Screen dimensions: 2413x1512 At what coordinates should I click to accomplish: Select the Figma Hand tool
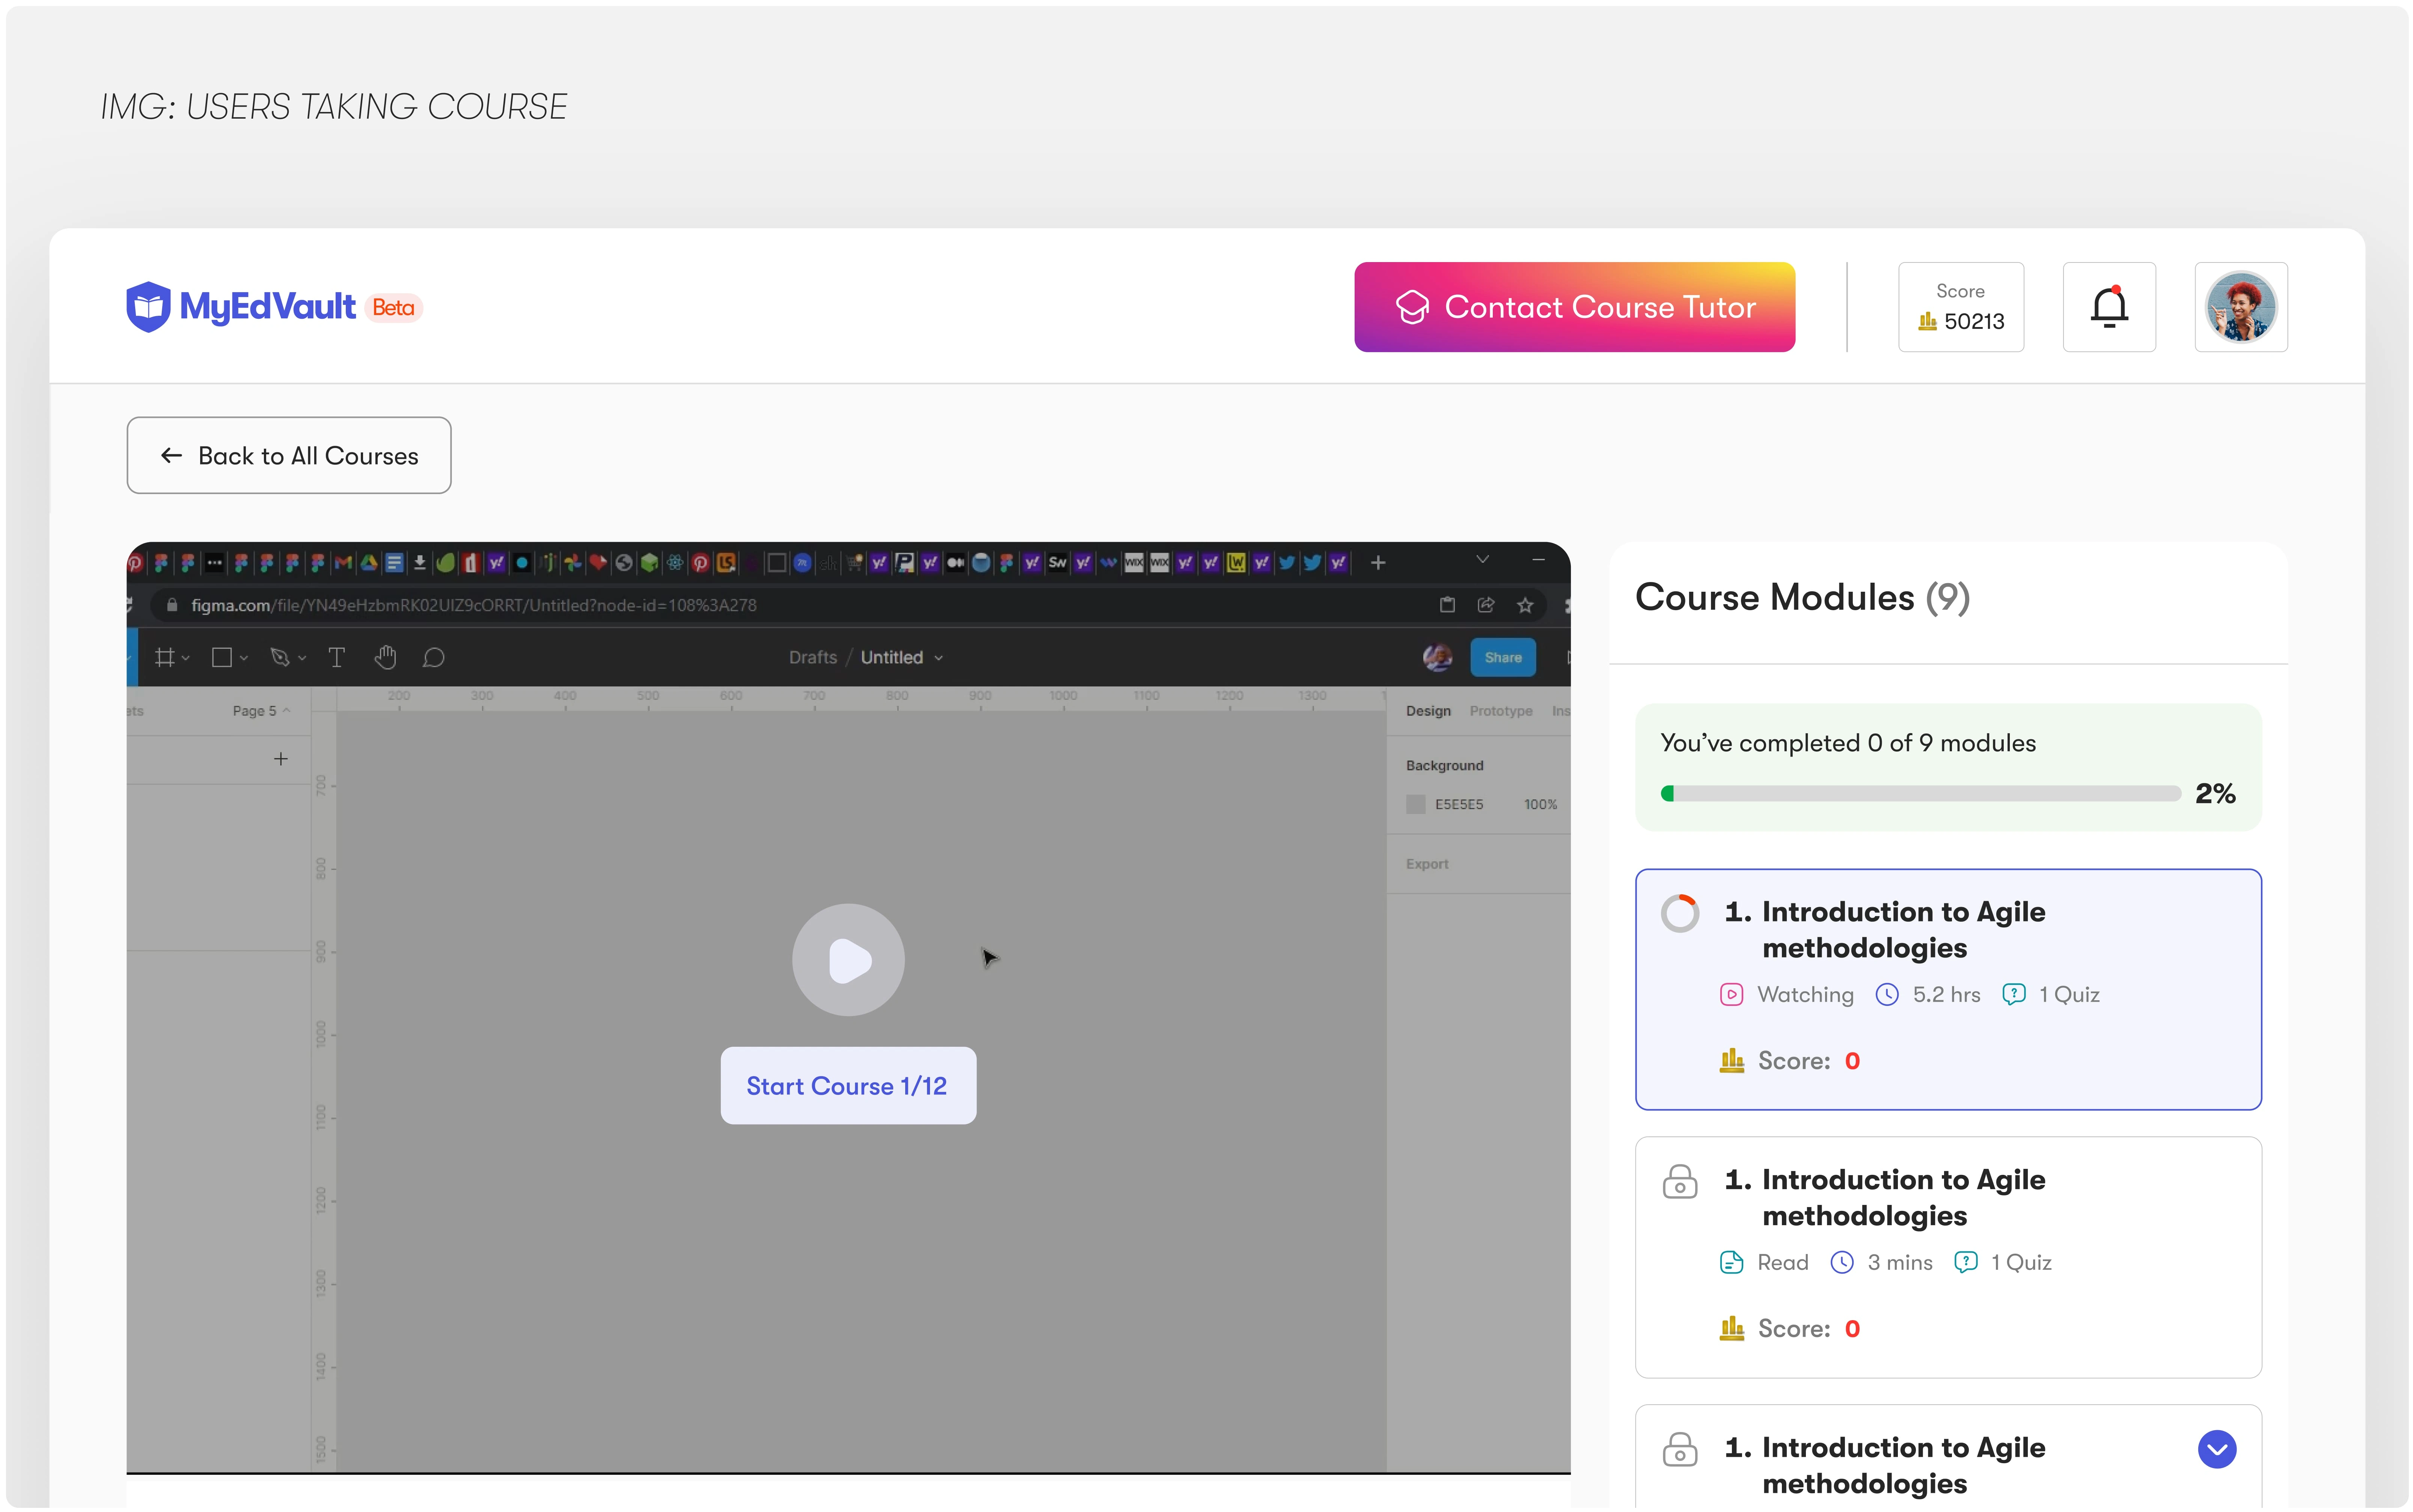tap(385, 657)
